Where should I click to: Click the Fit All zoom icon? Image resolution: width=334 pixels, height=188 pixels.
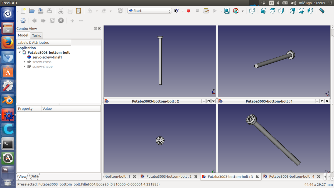(x=227, y=11)
